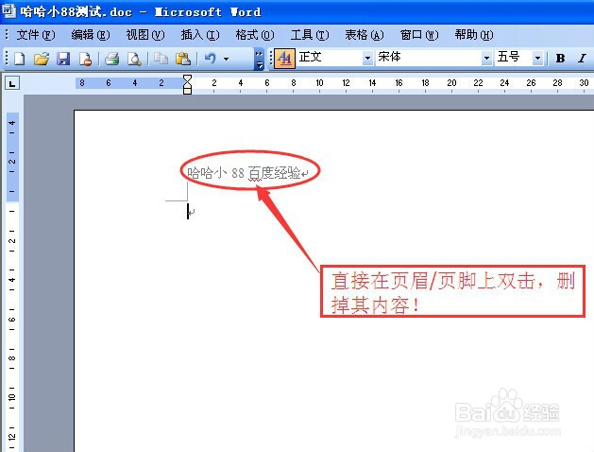Viewport: 594px width, 452px height.
Task: Click the Word document icon in title bar
Action: pyautogui.click(x=8, y=10)
